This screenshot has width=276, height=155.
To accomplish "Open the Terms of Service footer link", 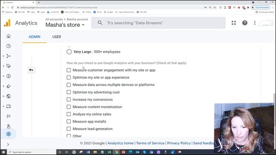I will point(150,143).
